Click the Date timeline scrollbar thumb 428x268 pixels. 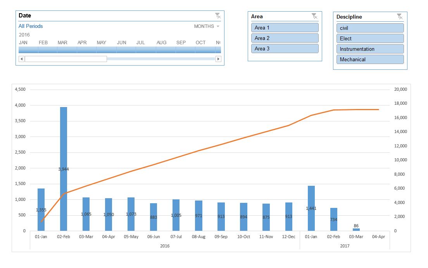66,59
